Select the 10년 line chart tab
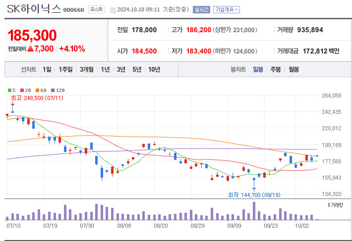This screenshot has height=241, width=352. point(154,69)
